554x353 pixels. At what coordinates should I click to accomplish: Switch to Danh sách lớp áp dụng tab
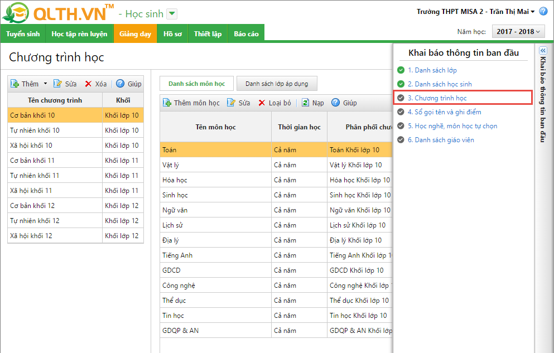(x=277, y=84)
